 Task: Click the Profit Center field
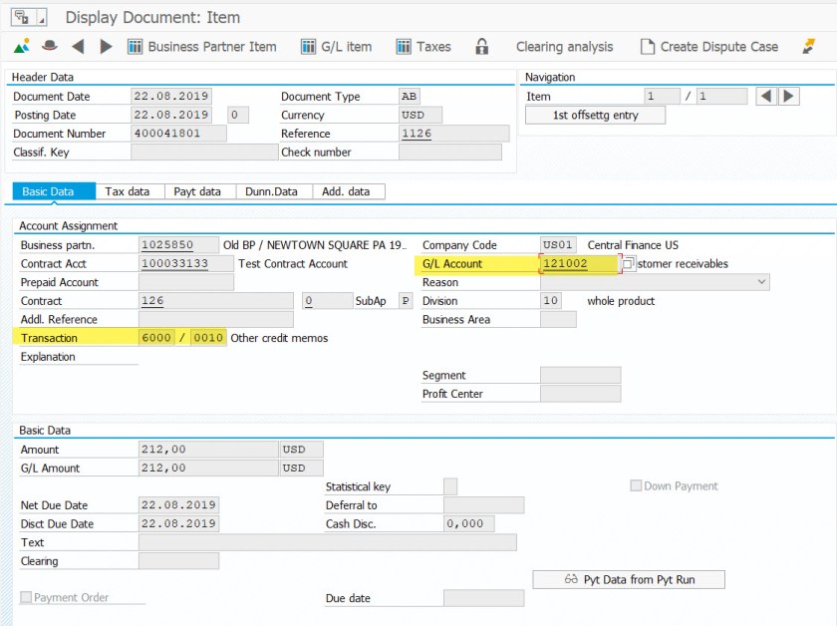click(x=580, y=394)
